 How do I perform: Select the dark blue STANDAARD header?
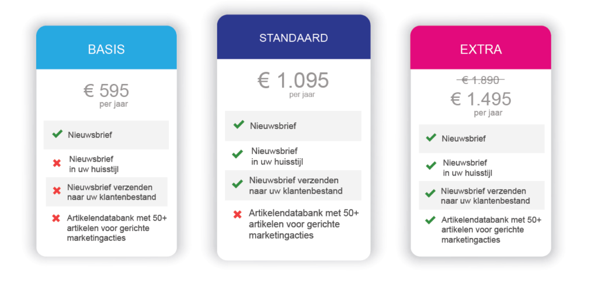point(294,37)
